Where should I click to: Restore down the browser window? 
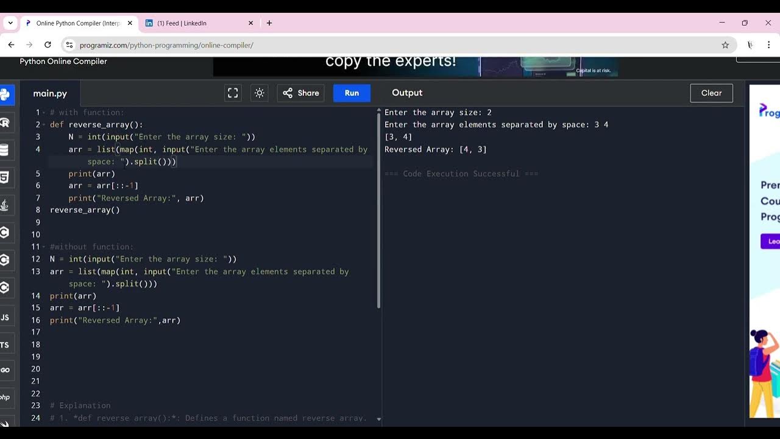coord(745,23)
